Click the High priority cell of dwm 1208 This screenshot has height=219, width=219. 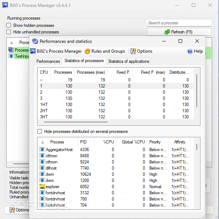pos(153,180)
